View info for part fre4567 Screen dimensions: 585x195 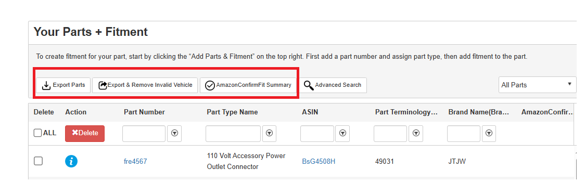click(71, 161)
